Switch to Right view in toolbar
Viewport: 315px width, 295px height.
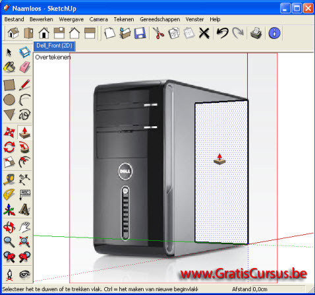pyautogui.click(x=59, y=33)
